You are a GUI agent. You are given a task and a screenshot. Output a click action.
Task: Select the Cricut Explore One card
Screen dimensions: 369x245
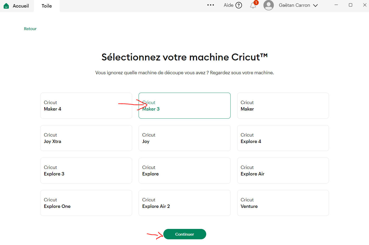[86, 203]
